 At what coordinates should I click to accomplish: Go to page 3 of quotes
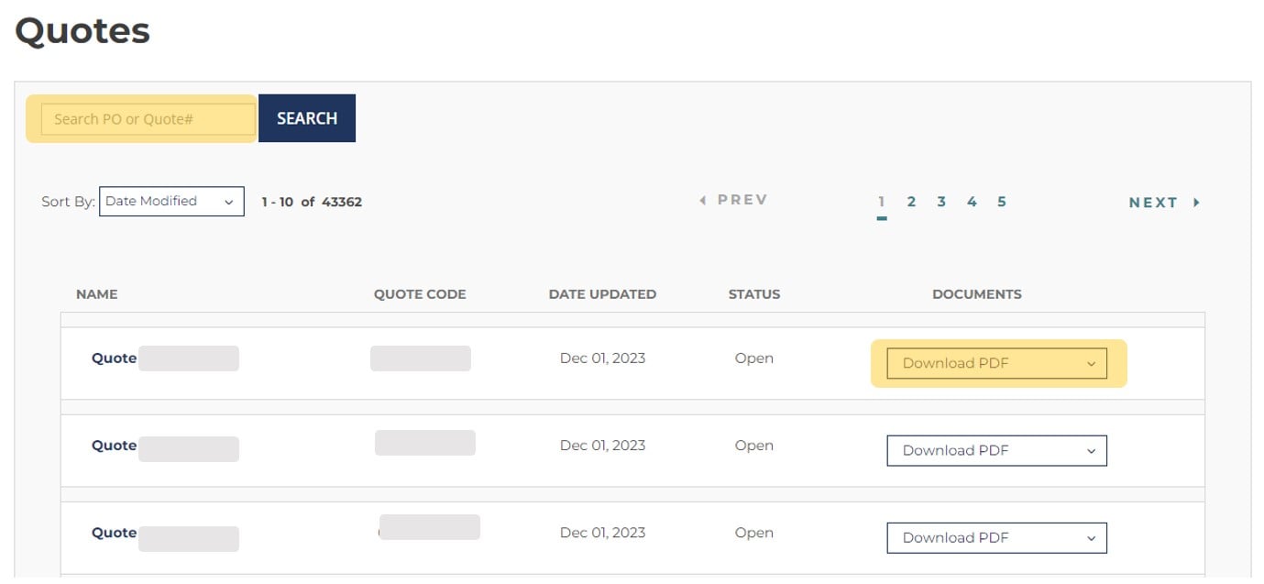941,202
